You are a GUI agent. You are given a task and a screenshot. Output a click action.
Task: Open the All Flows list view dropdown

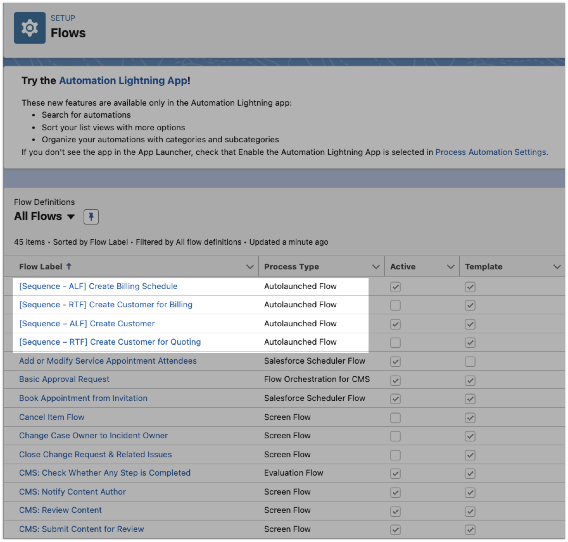pos(71,217)
